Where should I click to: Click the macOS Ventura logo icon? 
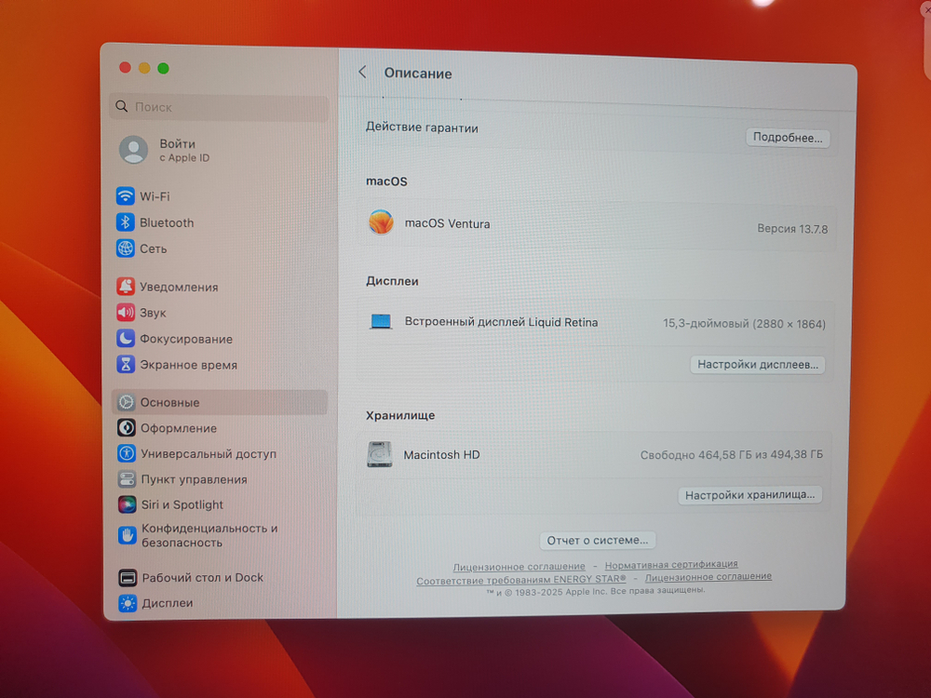pos(381,222)
